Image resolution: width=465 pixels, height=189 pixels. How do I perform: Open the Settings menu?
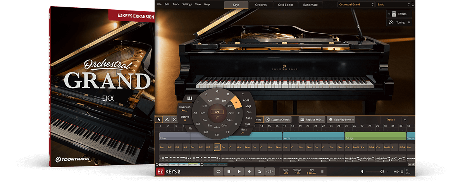tap(187, 4)
